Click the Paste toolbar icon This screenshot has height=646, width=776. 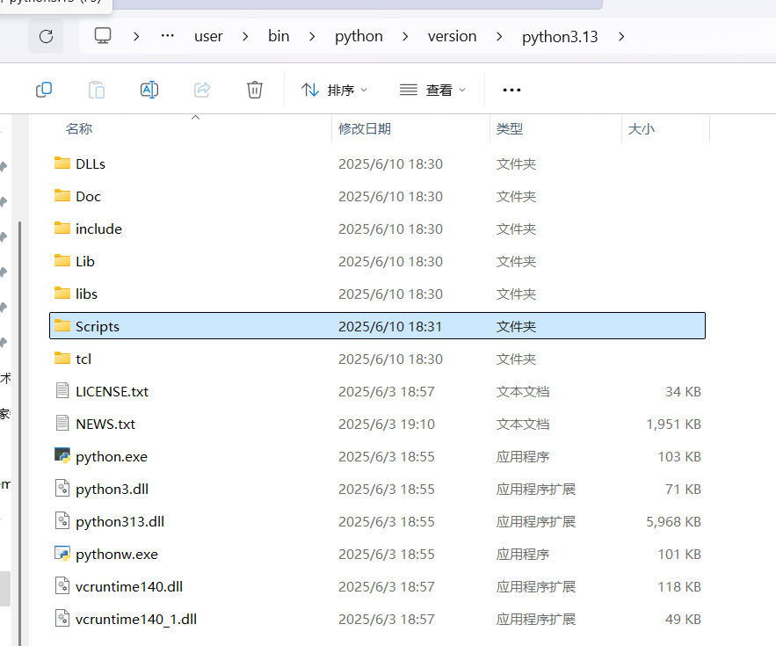[x=97, y=90]
